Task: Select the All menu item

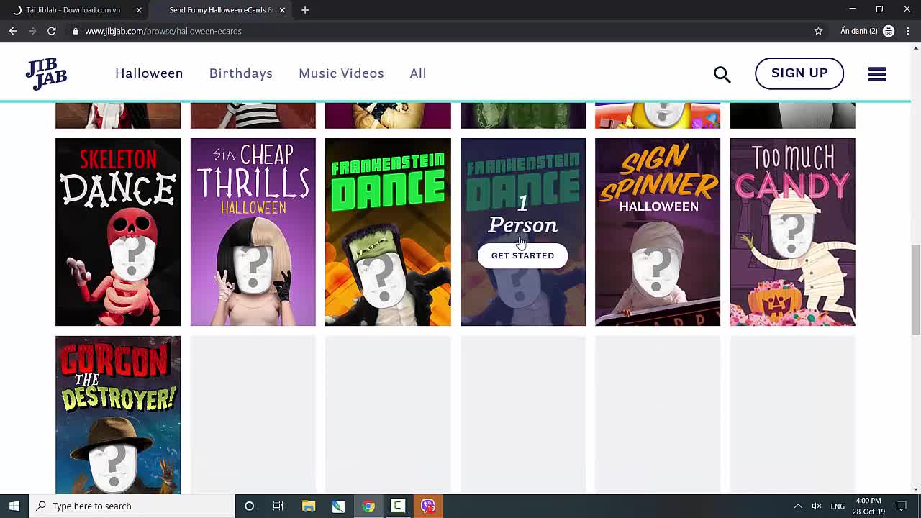Action: tap(418, 73)
